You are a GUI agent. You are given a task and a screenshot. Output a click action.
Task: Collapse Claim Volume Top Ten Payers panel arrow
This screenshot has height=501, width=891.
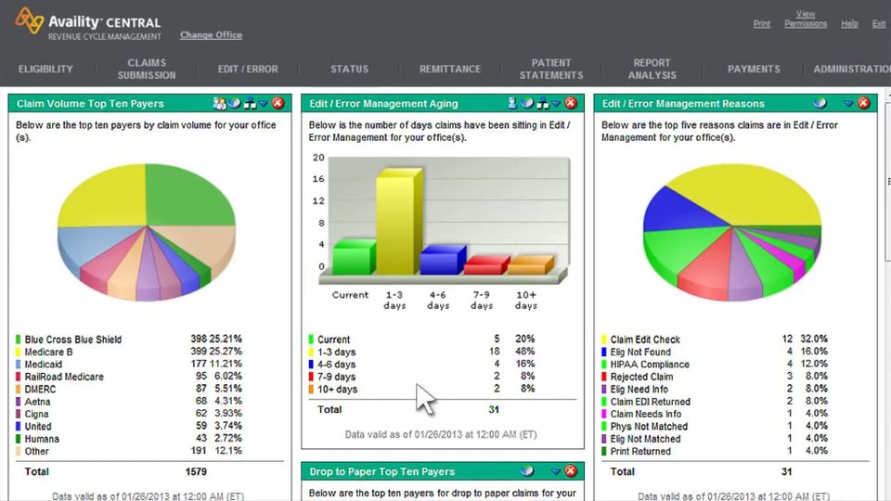263,103
